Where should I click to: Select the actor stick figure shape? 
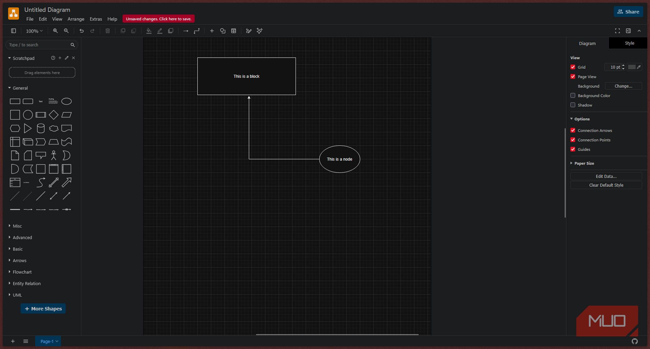pos(53,155)
